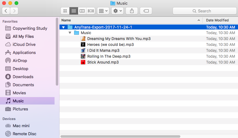Select Heroes (we could be).mp3
This screenshot has width=238, height=138.
[111, 45]
